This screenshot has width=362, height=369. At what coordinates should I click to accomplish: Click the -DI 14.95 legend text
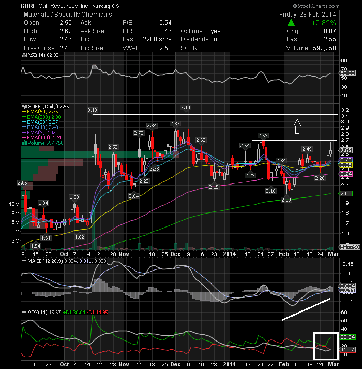tap(97, 313)
